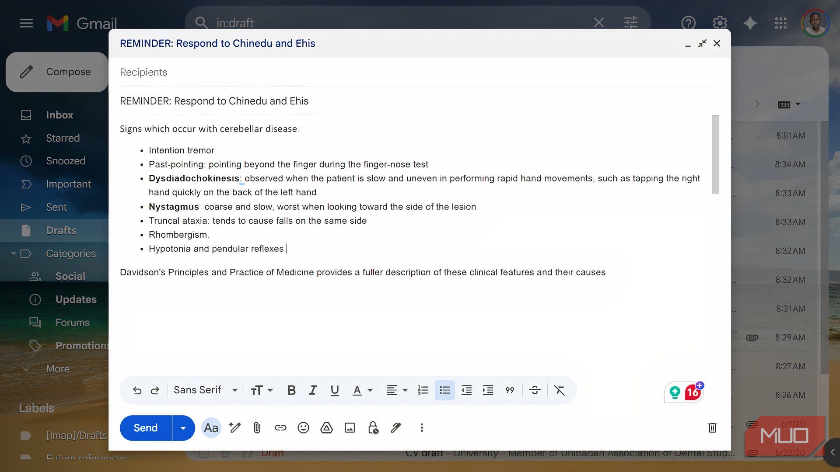Image resolution: width=840 pixels, height=472 pixels.
Task: Open the Help me write pencil icon
Action: tap(234, 428)
